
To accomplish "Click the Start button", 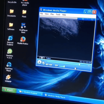I will point(9,90).
